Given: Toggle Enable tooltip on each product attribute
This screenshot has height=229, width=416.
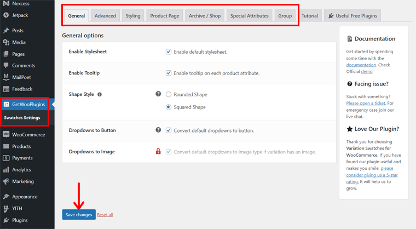Looking at the screenshot, I should [x=169, y=73].
